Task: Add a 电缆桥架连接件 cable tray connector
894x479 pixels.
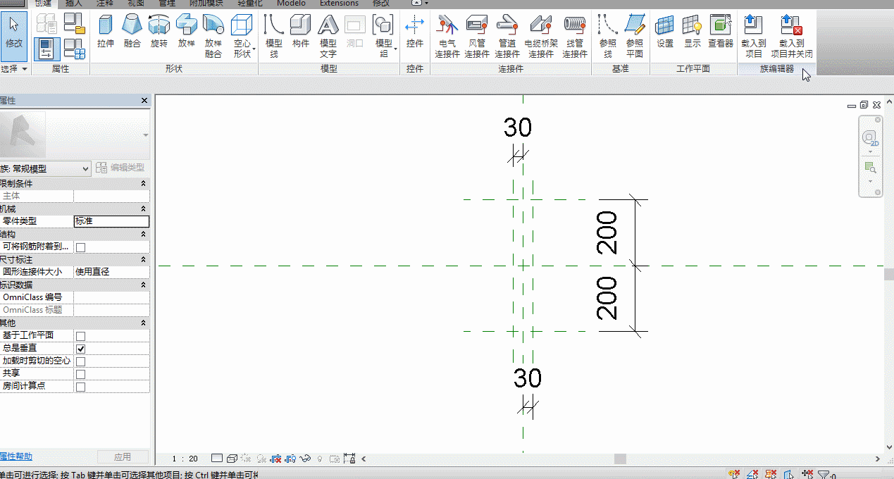Action: (x=541, y=36)
